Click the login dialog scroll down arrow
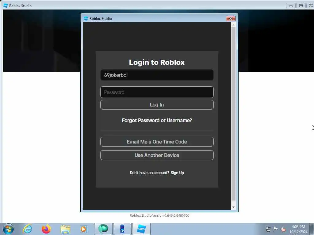The height and width of the screenshot is (235, 314). [233, 207]
